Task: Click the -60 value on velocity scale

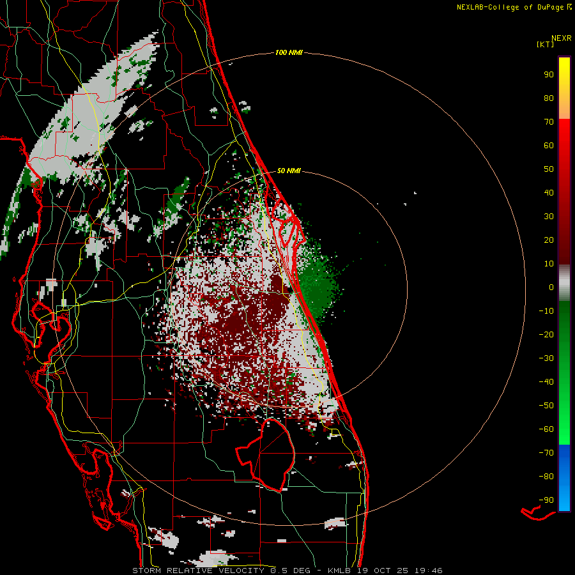Action: [x=546, y=429]
